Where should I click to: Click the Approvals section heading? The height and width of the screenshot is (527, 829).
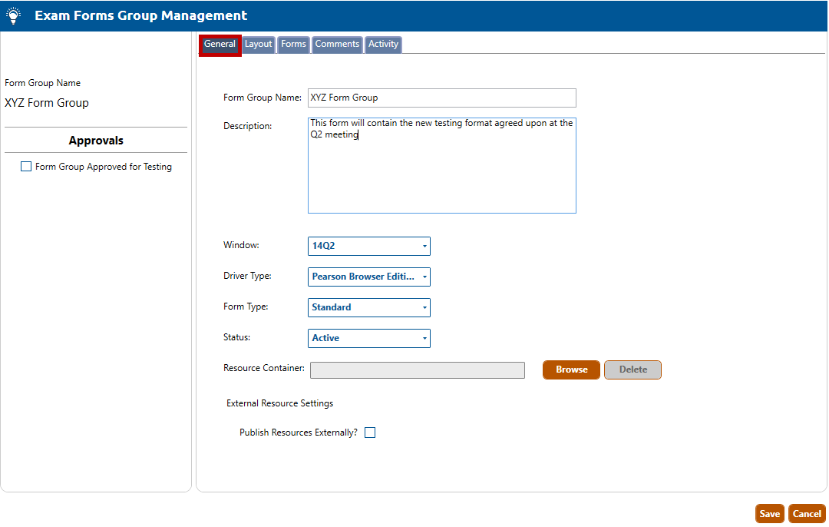[x=96, y=141]
